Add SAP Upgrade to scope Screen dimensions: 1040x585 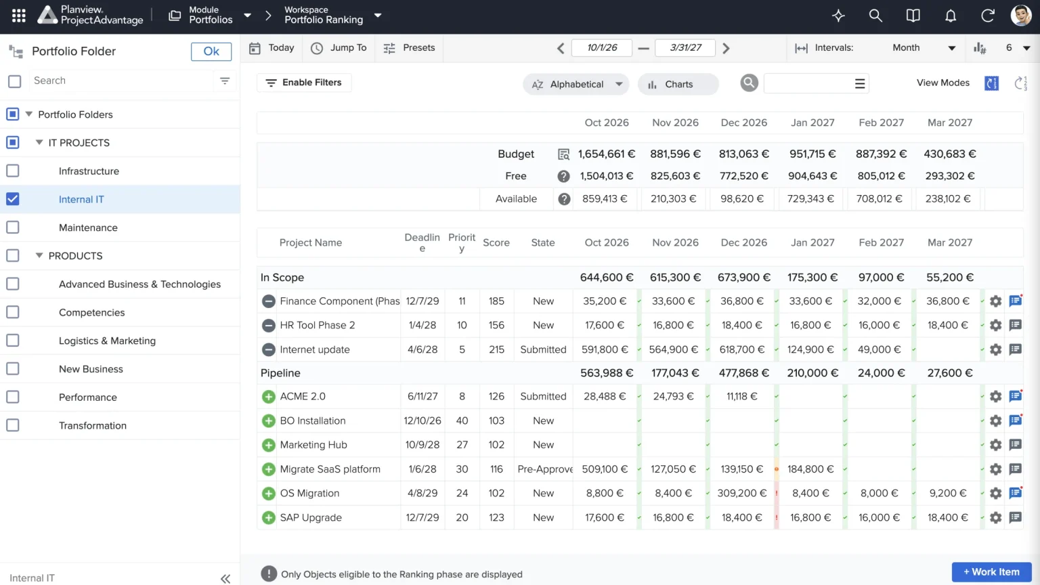pyautogui.click(x=269, y=518)
